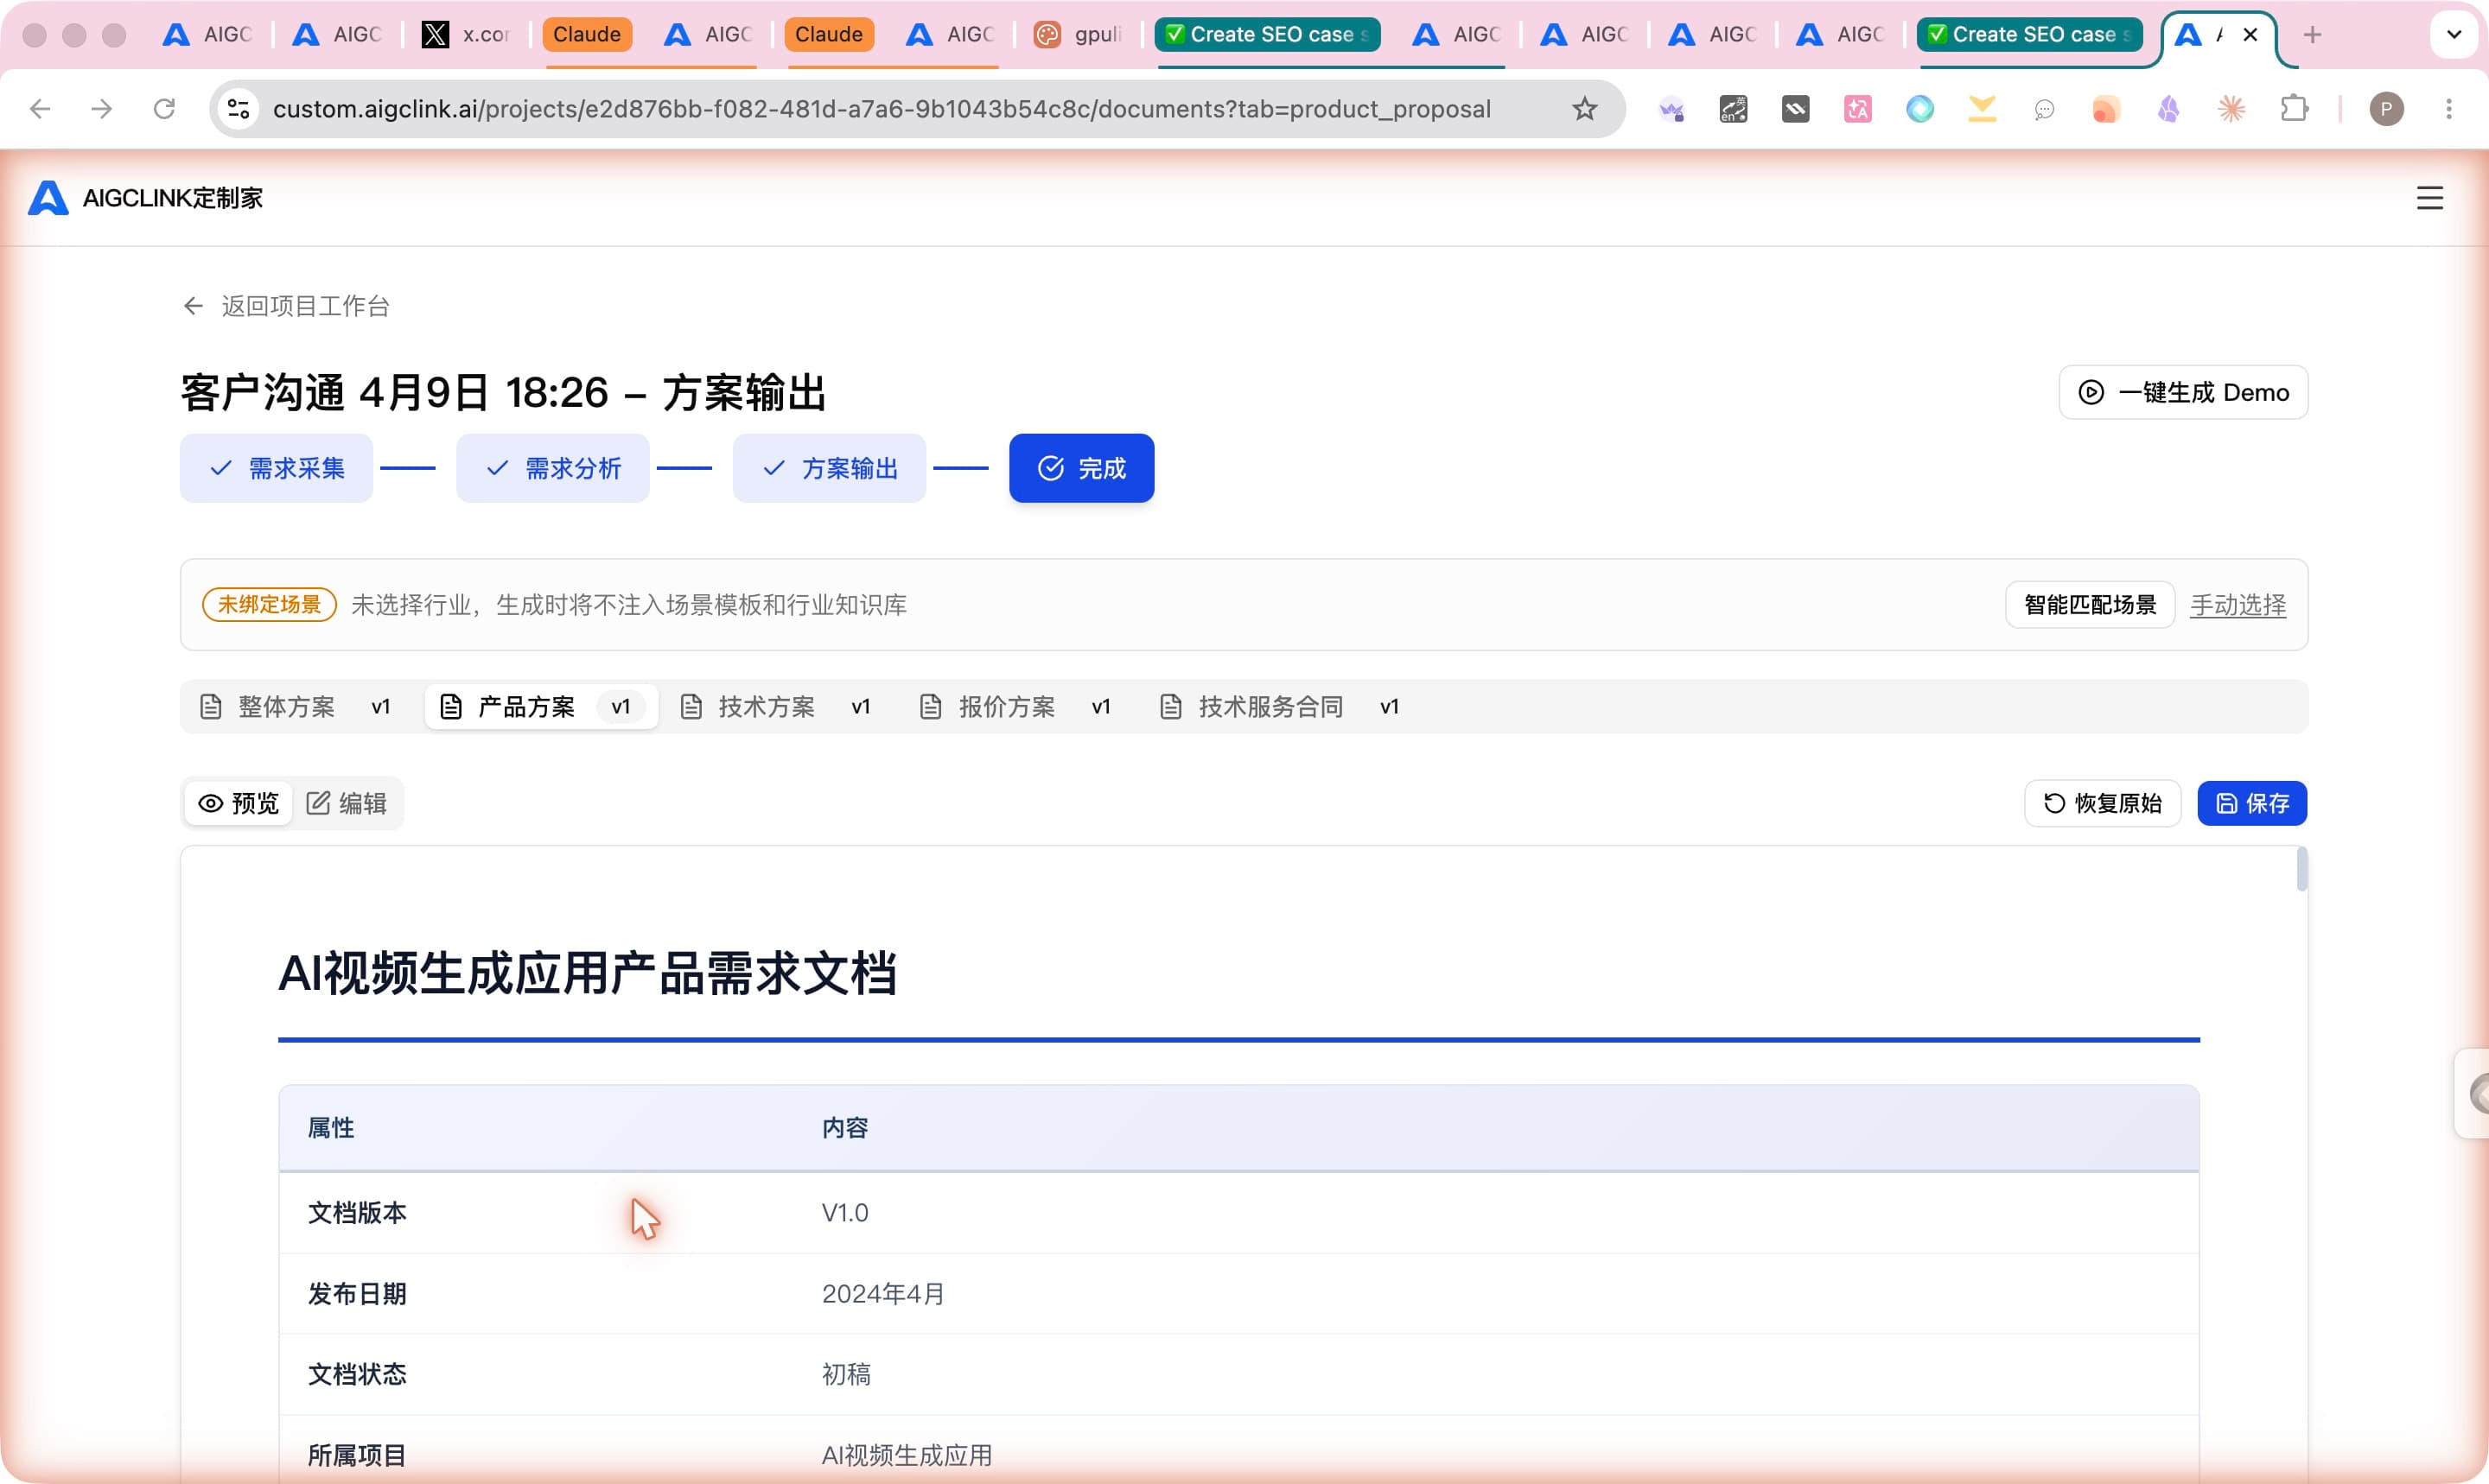Select the 产品方案 document tab

(x=541, y=707)
